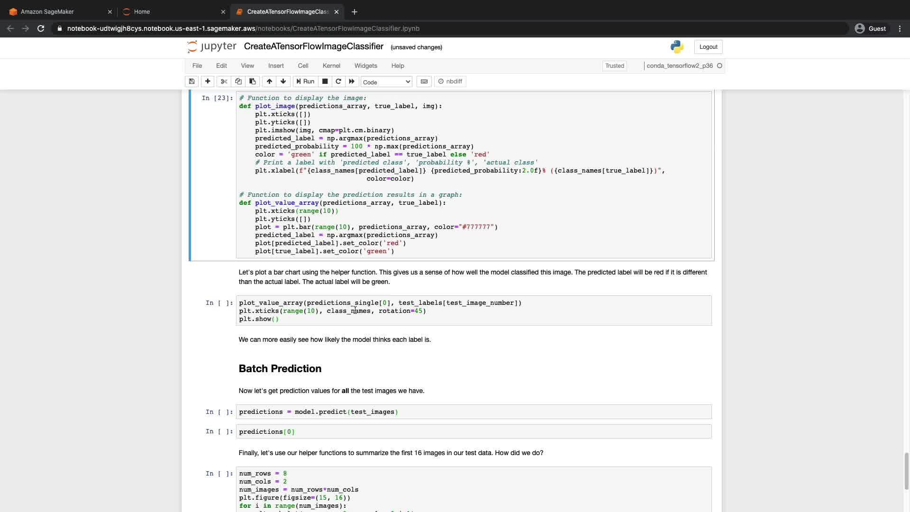The height and width of the screenshot is (512, 910).
Task: Open the Cell menu
Action: (x=303, y=66)
